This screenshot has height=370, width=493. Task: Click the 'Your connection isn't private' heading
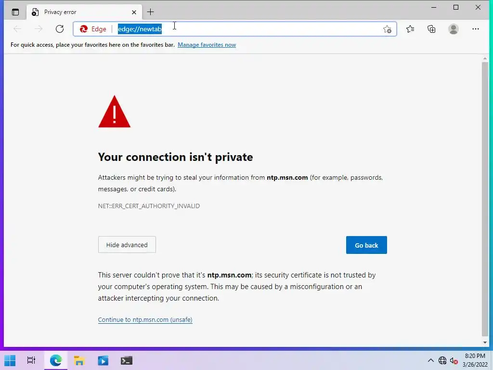175,157
